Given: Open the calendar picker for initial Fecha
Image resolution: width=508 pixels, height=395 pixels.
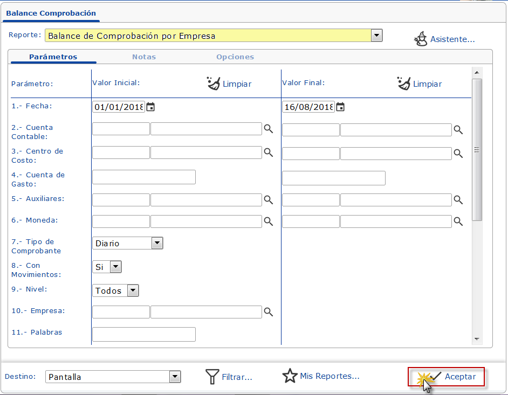Looking at the screenshot, I should click(151, 107).
